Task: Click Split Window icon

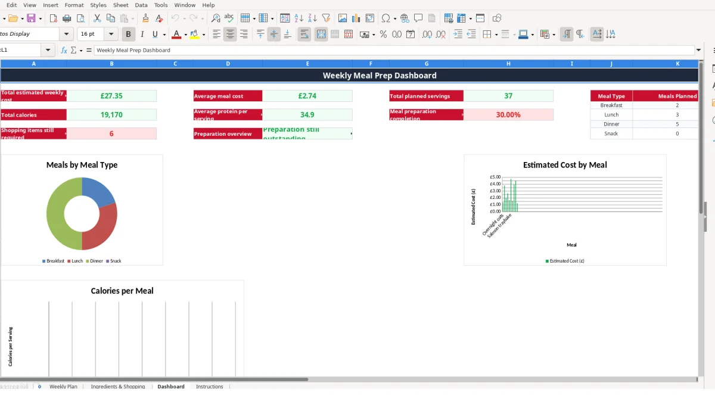Action: click(480, 18)
